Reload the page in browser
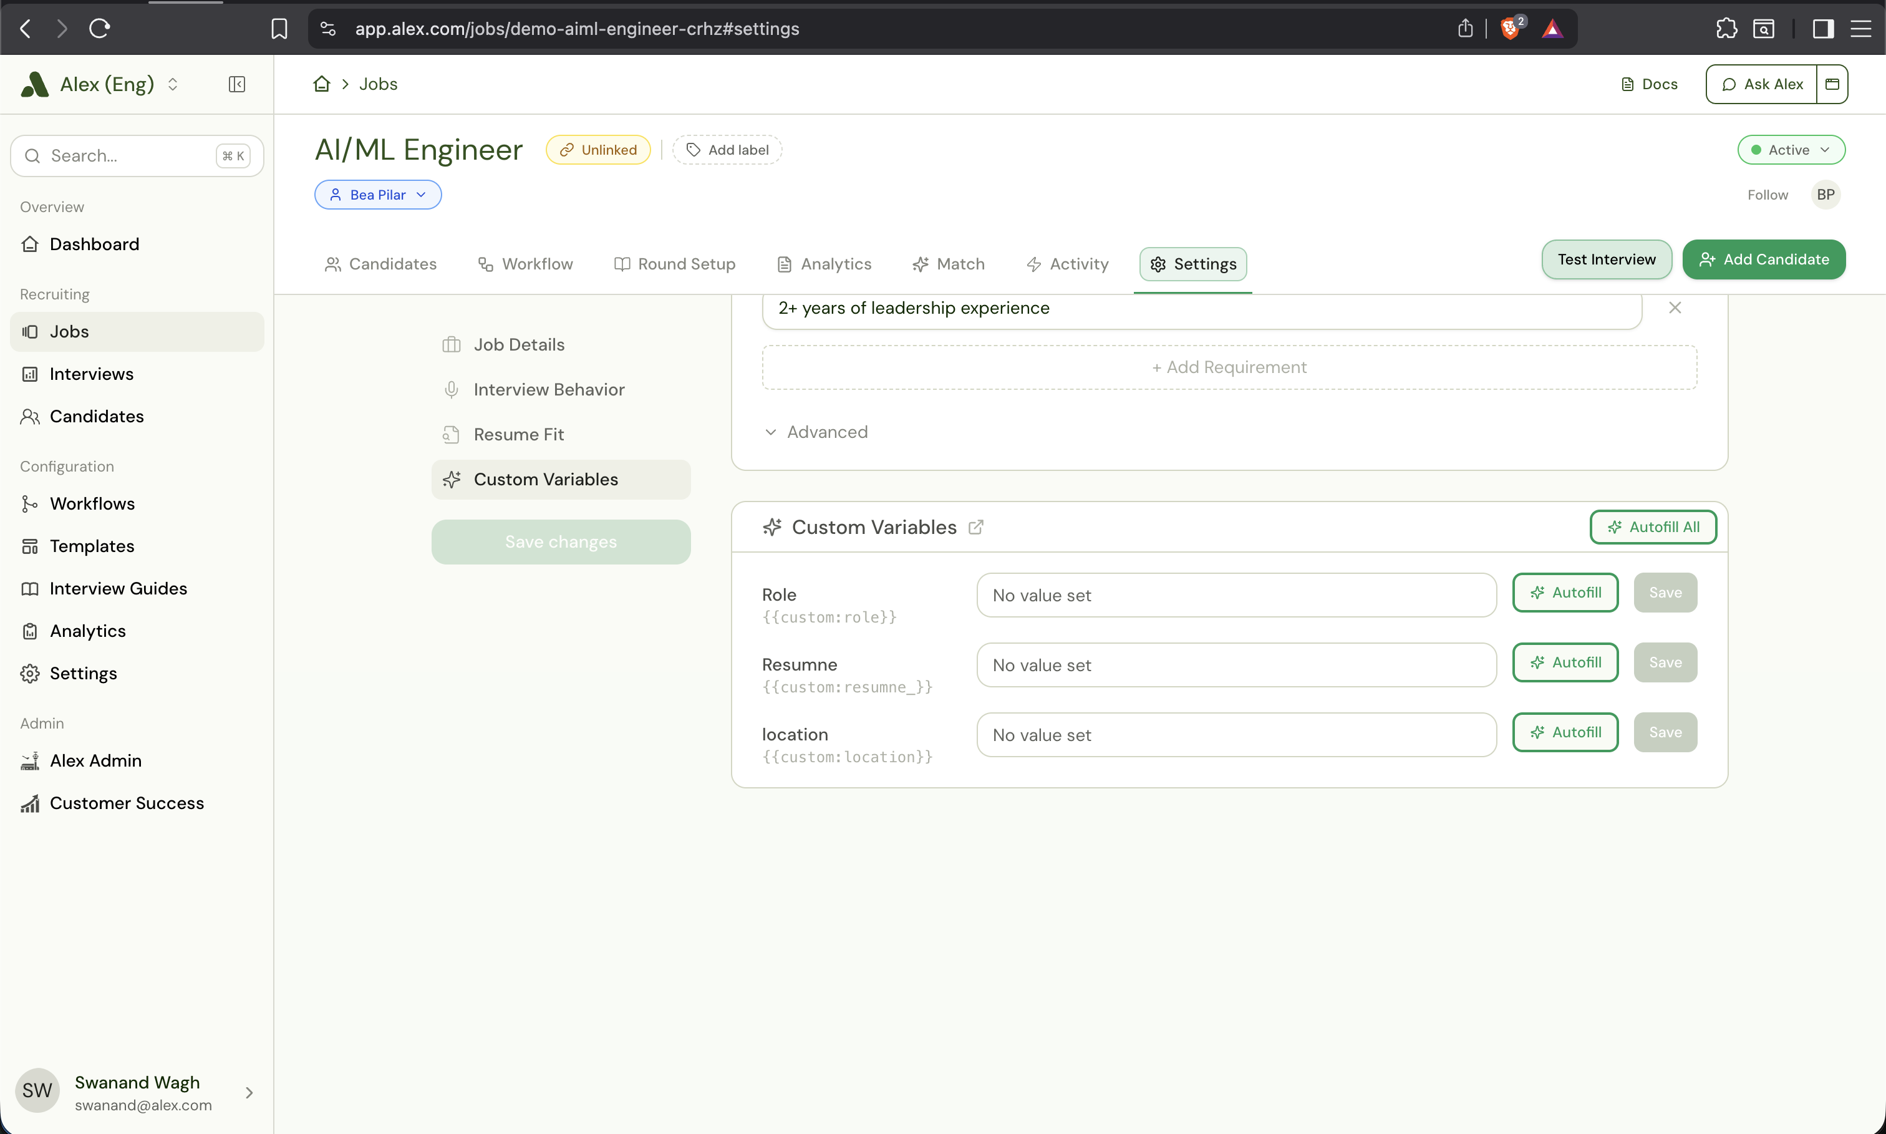 (x=100, y=29)
